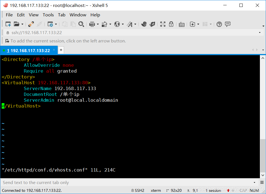This screenshot has height=194, width=266.
Task: Click the xterm status bar entry
Action: (156, 190)
